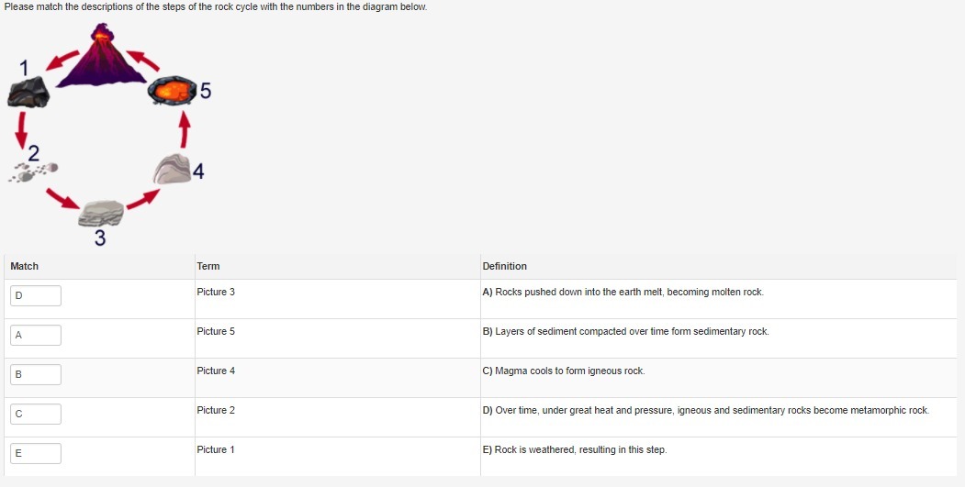Click the Definition column header

[504, 266]
